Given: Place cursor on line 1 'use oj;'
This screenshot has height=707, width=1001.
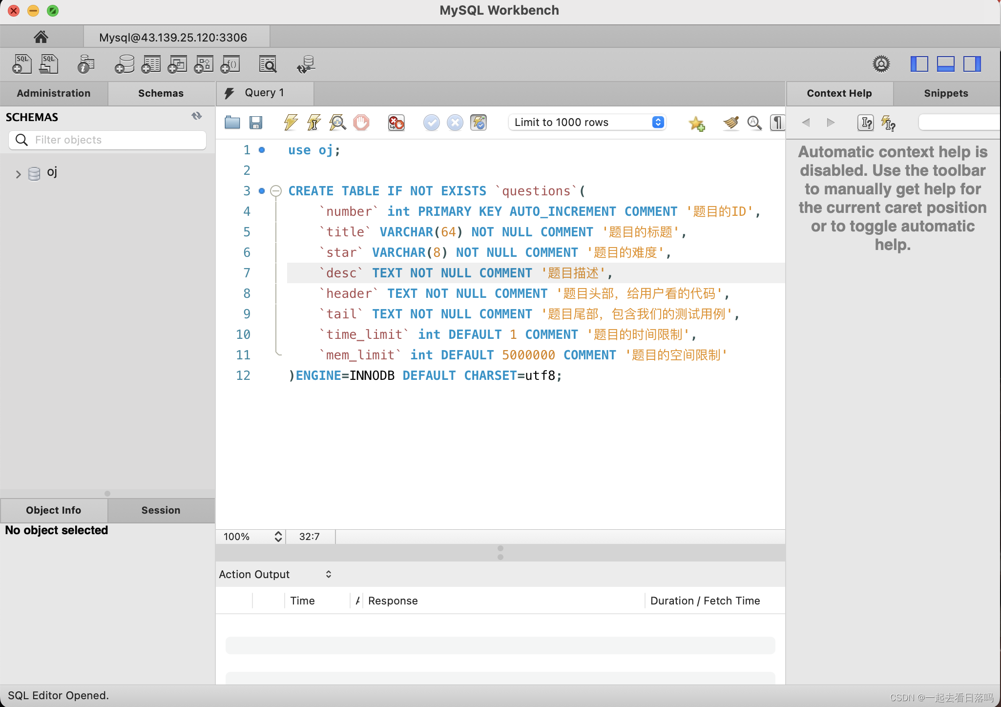Looking at the screenshot, I should click(x=314, y=150).
